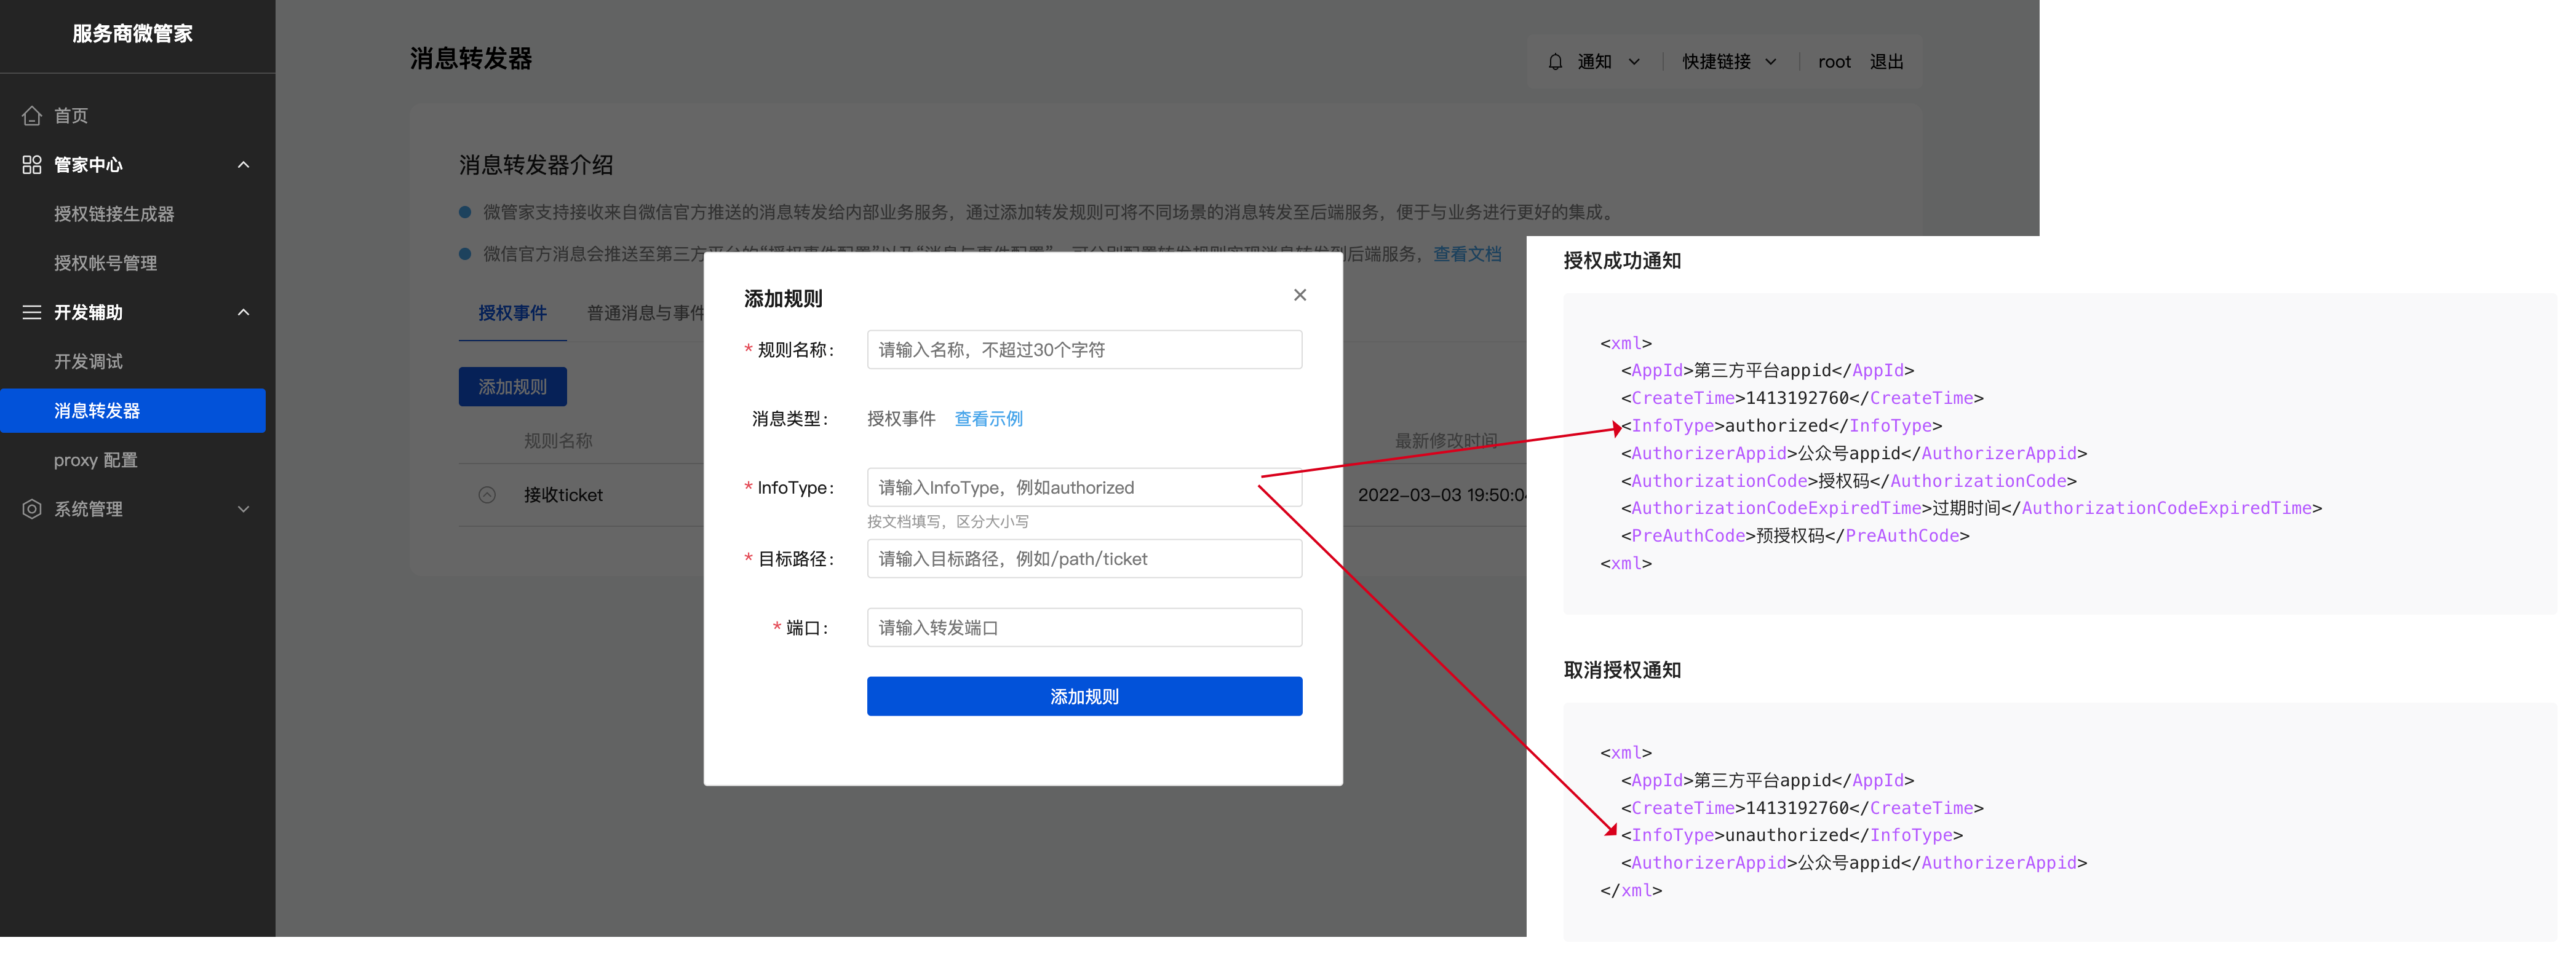
Task: Open the 通知 dropdown arrow
Action: (x=1634, y=62)
